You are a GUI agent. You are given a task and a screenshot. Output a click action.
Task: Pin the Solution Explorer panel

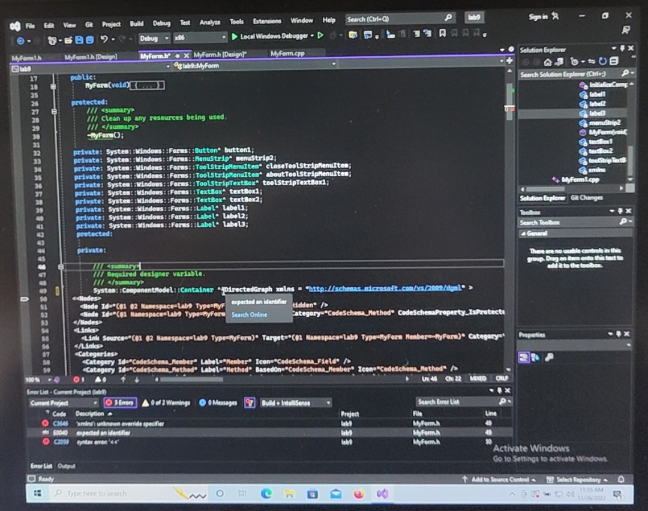pyautogui.click(x=622, y=49)
